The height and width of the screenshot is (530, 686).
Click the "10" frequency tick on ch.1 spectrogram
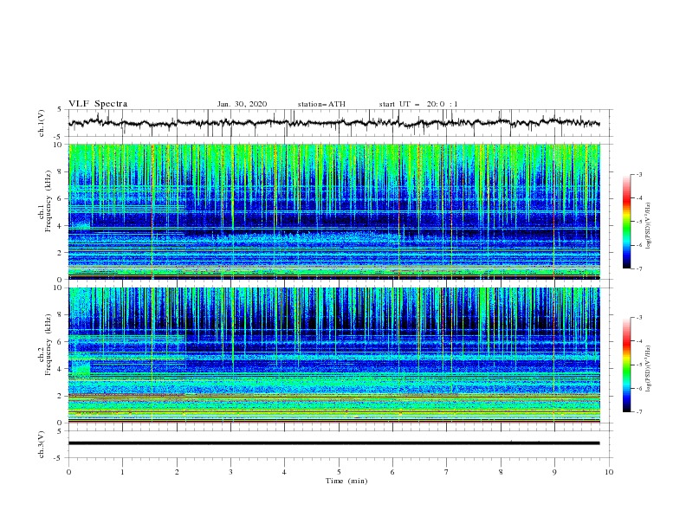[58, 145]
